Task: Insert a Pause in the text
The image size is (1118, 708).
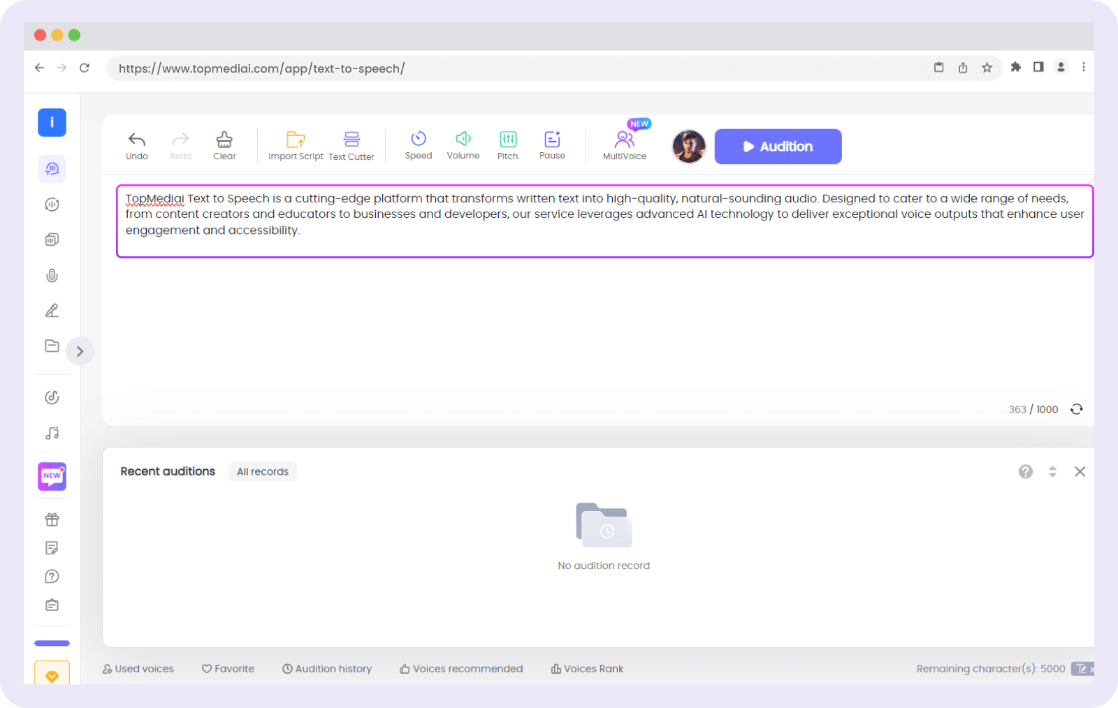Action: click(552, 145)
